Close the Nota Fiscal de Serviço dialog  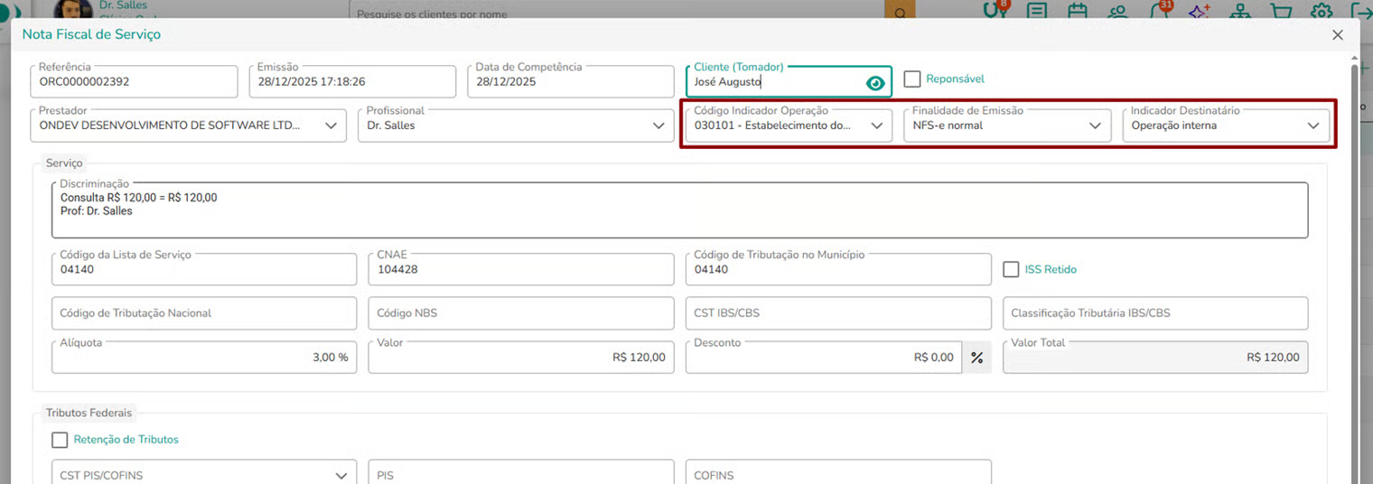click(1338, 35)
